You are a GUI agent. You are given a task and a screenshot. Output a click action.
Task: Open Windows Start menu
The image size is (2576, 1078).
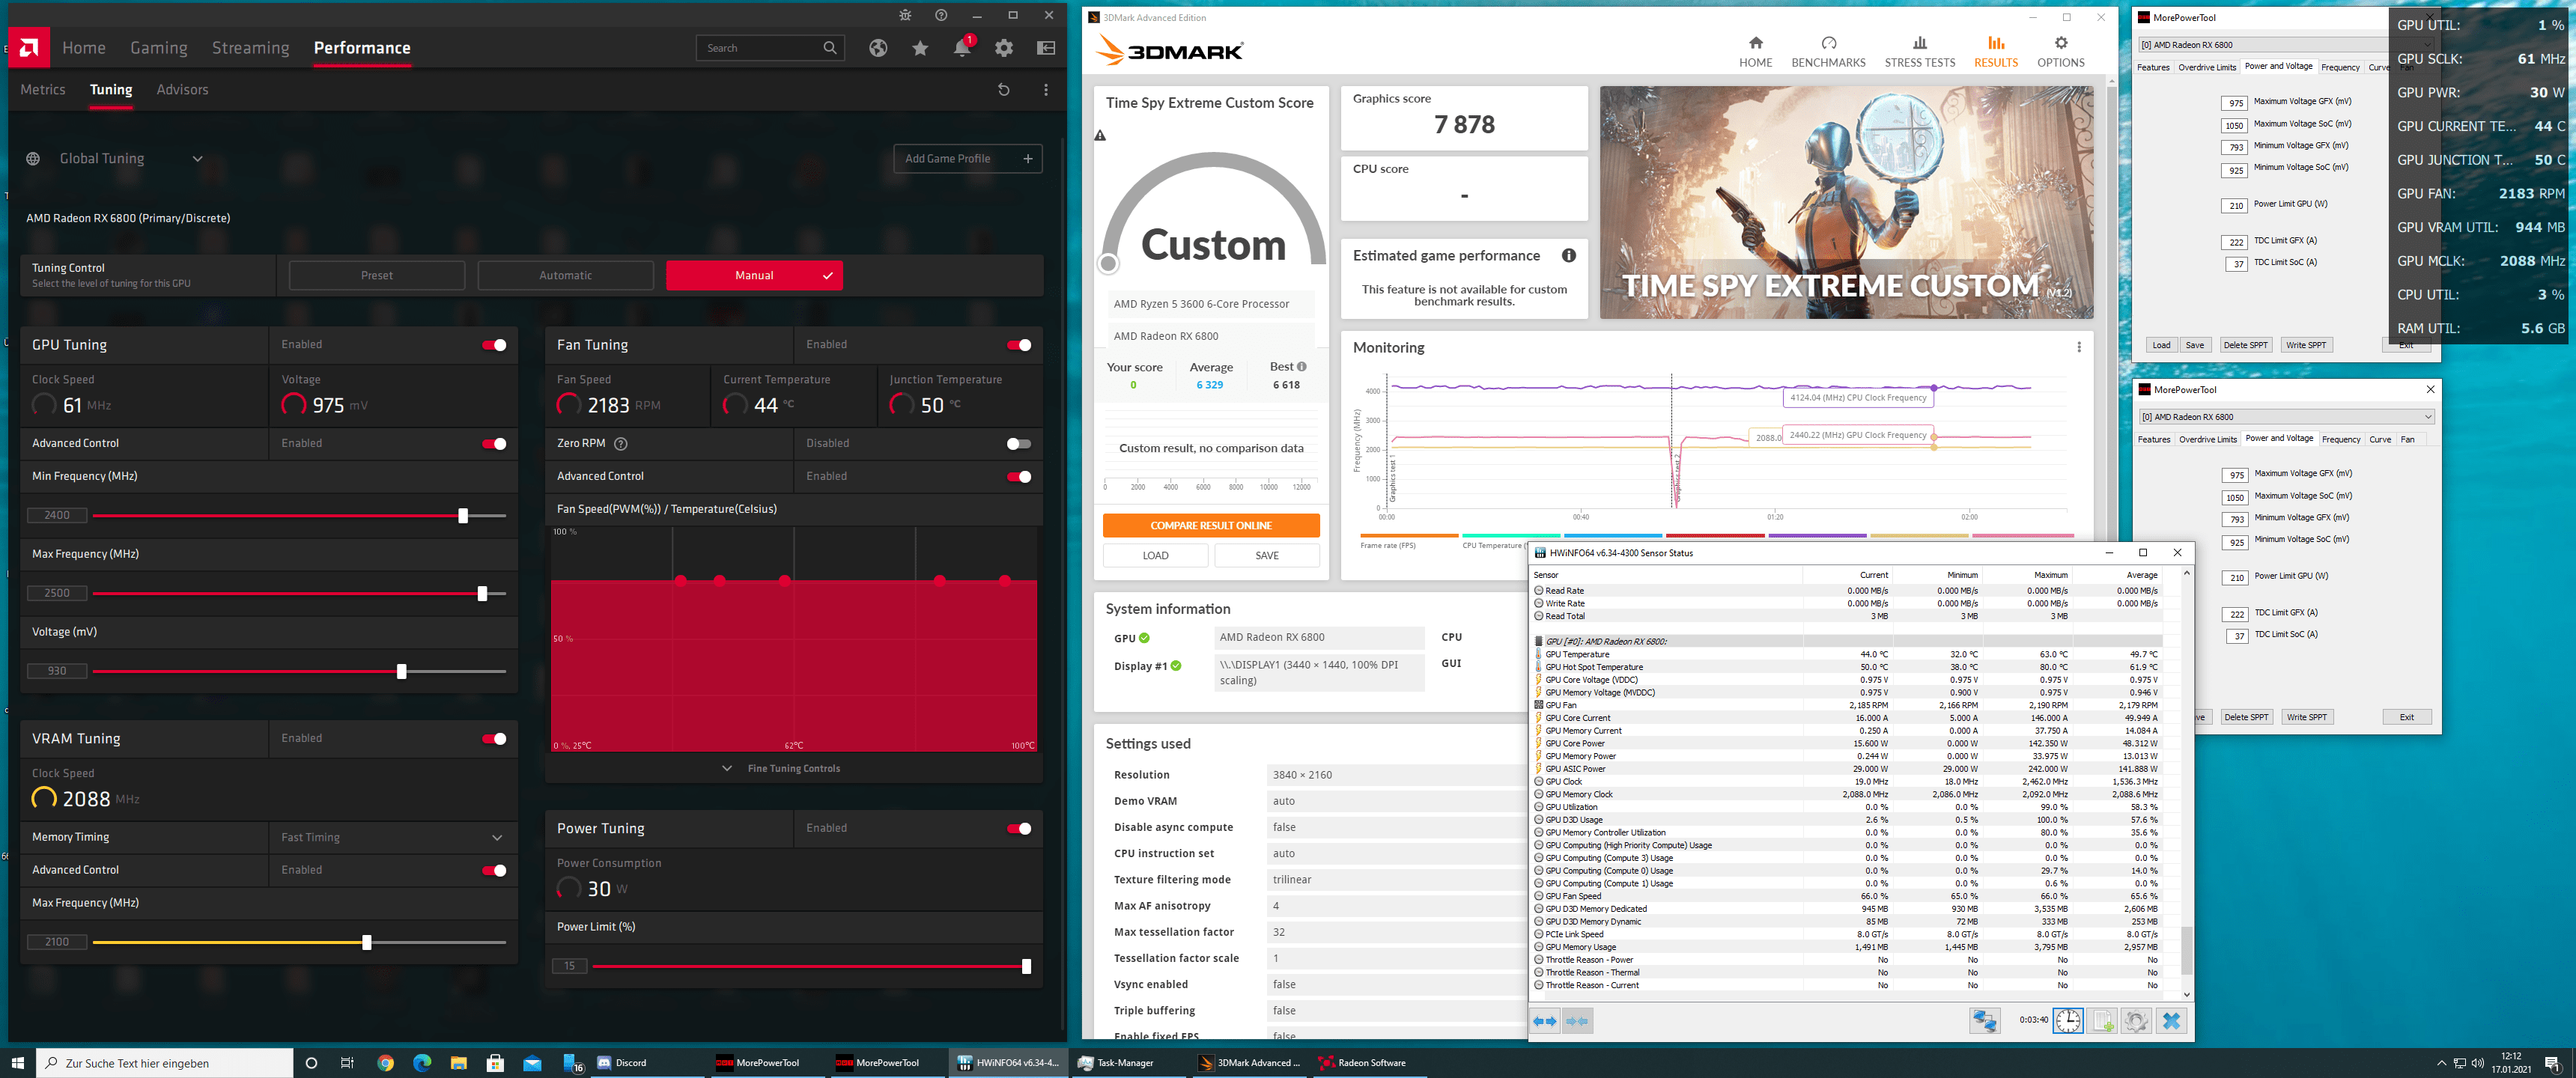pyautogui.click(x=17, y=1063)
